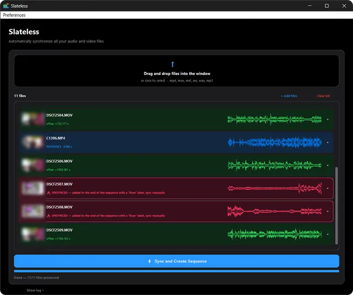The height and width of the screenshot is (295, 353).
Task: Select file name 'C1396.MP4'
Action: coord(56,138)
